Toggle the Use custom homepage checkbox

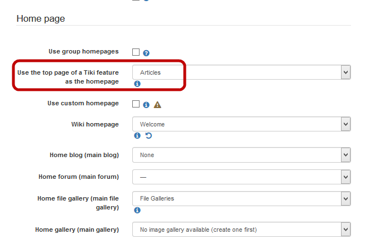click(x=136, y=104)
